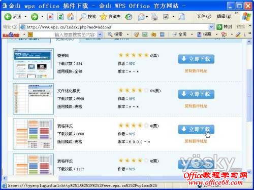The height and width of the screenshot is (190, 254).
Task: Click the green Forward arrow icon
Action: 35,17
